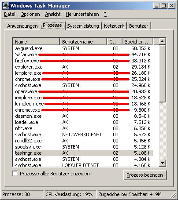178x200 pixels.
Task: Enable Prozesse aller Benutzer anzeigen checkbox
Action: [x=15, y=174]
